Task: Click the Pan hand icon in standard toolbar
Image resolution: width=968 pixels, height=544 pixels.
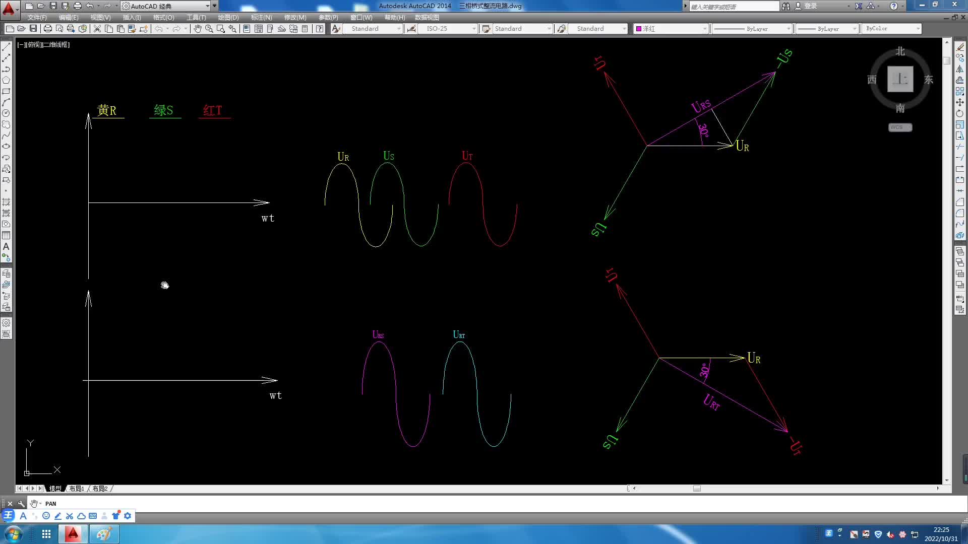Action: 198,29
